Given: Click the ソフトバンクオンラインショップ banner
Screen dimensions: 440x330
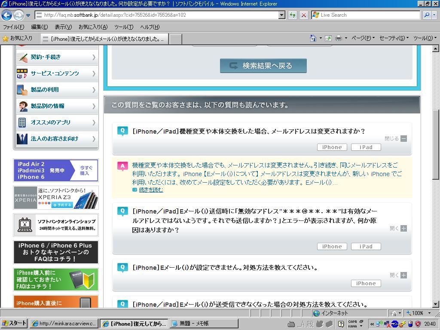Looking at the screenshot, I should (55, 225).
